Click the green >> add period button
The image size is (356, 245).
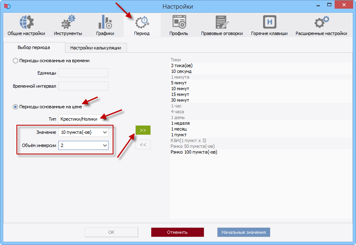tap(143, 130)
